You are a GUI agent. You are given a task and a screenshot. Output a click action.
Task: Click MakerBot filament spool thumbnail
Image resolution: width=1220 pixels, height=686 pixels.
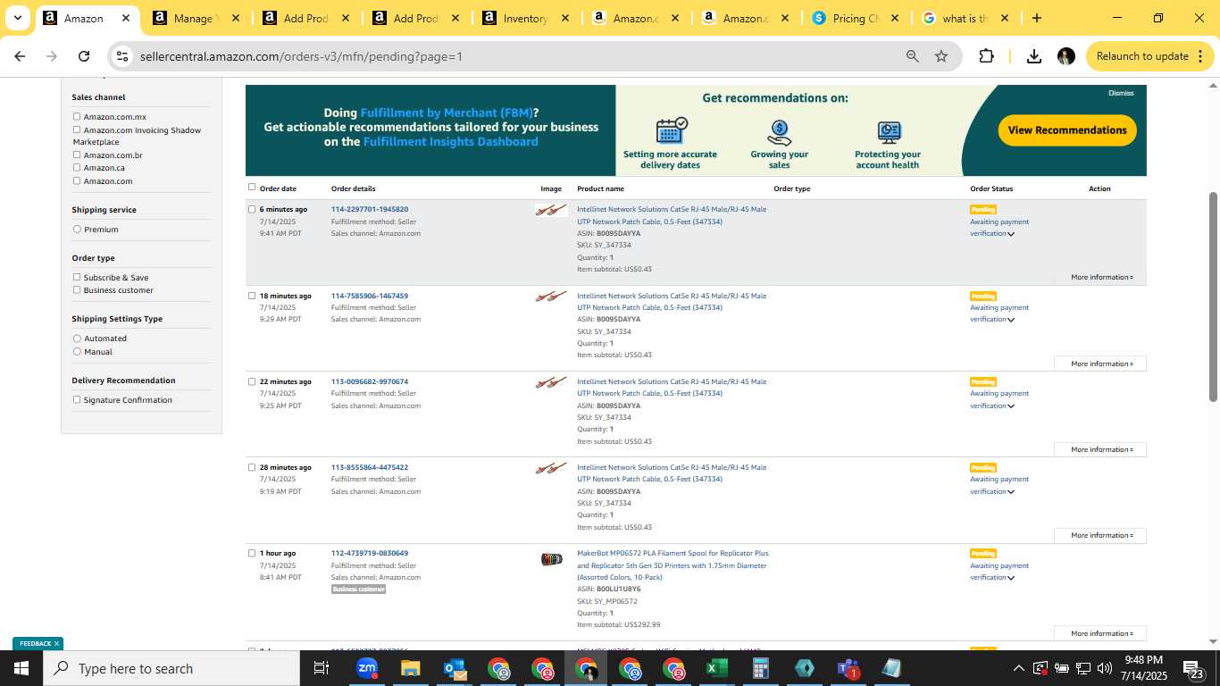coord(551,559)
